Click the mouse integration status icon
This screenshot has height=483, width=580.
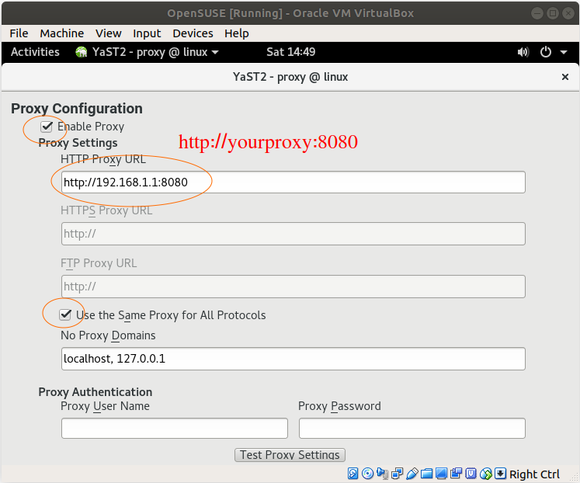[x=486, y=474]
